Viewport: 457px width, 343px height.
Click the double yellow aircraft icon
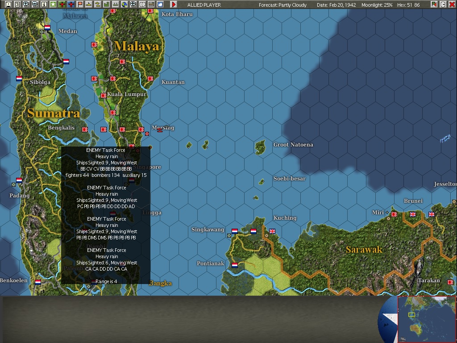[98, 4]
